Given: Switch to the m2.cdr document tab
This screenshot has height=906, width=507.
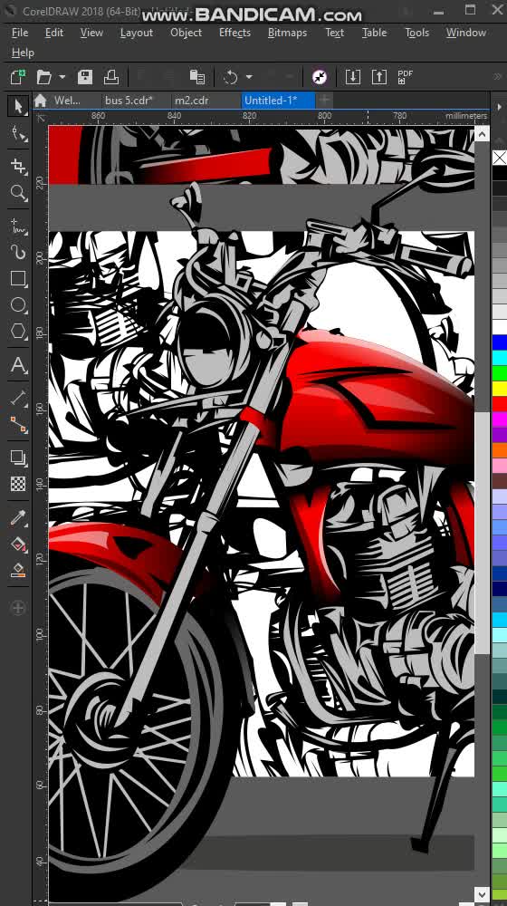Looking at the screenshot, I should pos(192,101).
